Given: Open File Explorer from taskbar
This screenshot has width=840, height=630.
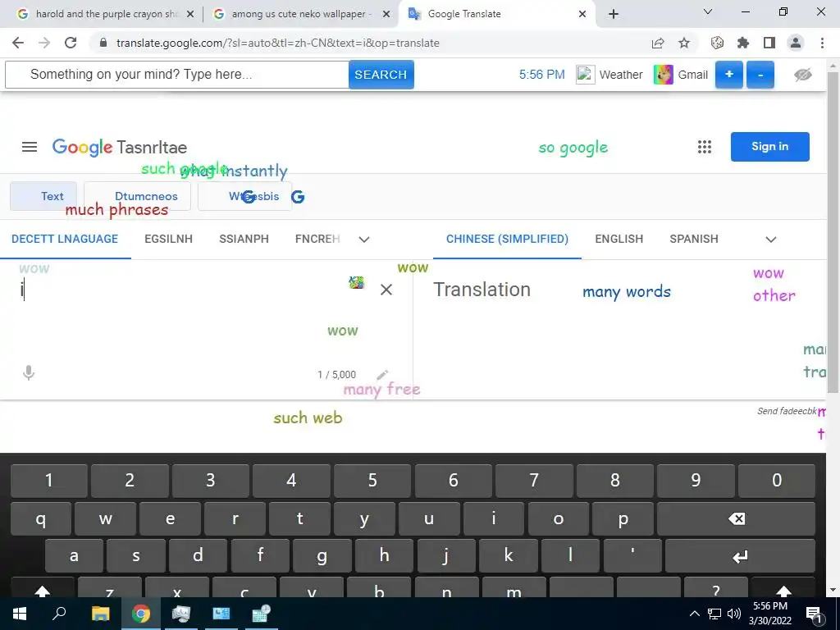Looking at the screenshot, I should point(100,614).
